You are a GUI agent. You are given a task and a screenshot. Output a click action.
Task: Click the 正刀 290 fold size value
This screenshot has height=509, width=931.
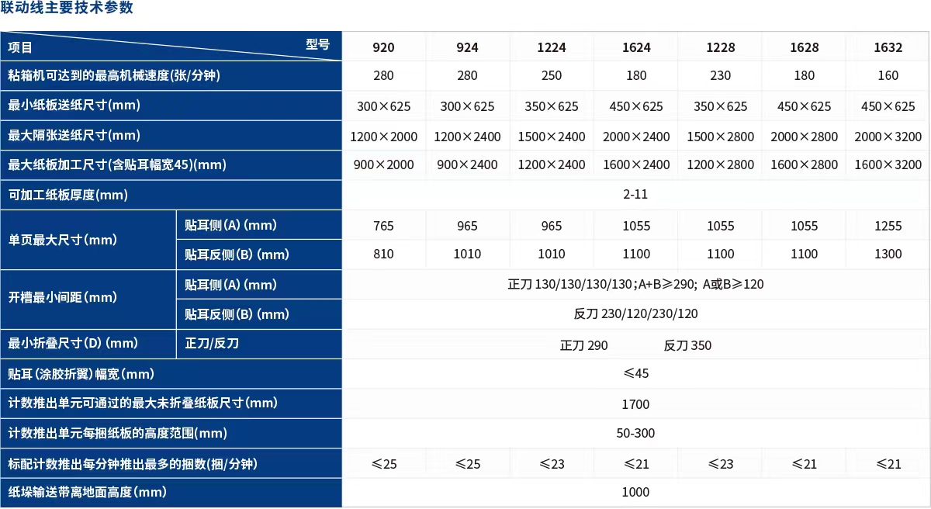[583, 345]
